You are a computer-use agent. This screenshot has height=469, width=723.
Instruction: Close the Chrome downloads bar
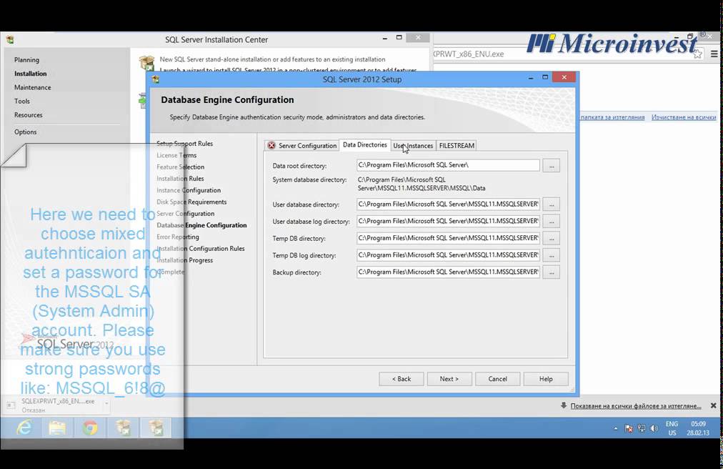coord(713,406)
